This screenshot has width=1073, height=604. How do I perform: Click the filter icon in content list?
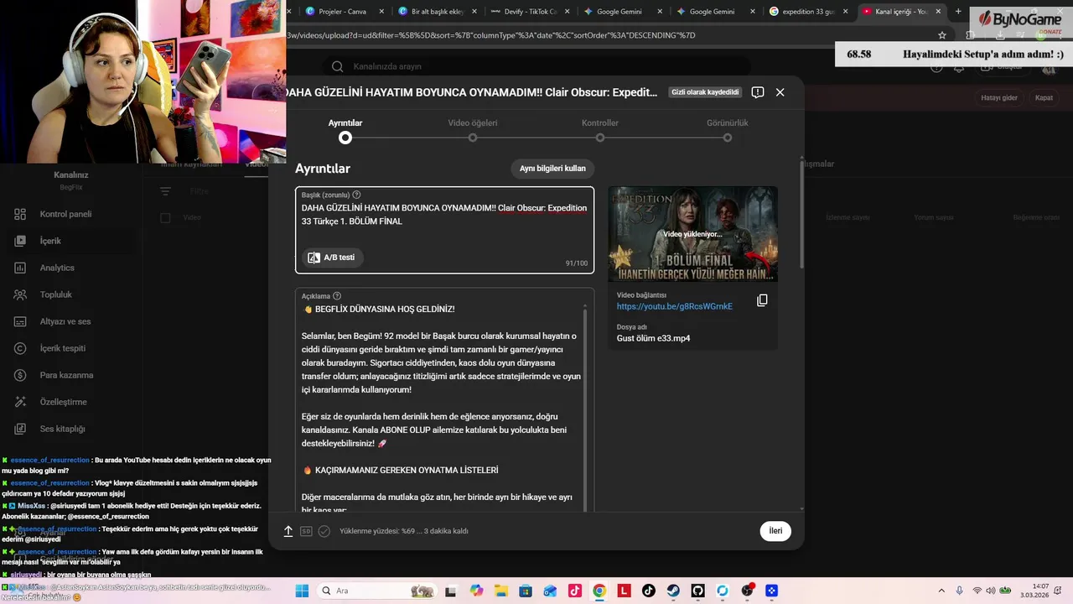coord(165,191)
